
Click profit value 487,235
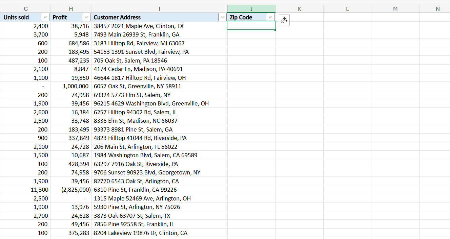point(71,61)
